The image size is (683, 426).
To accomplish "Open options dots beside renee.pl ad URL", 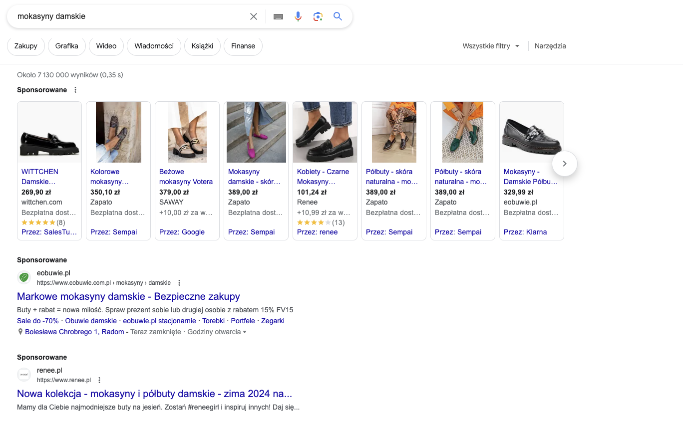I will [99, 380].
